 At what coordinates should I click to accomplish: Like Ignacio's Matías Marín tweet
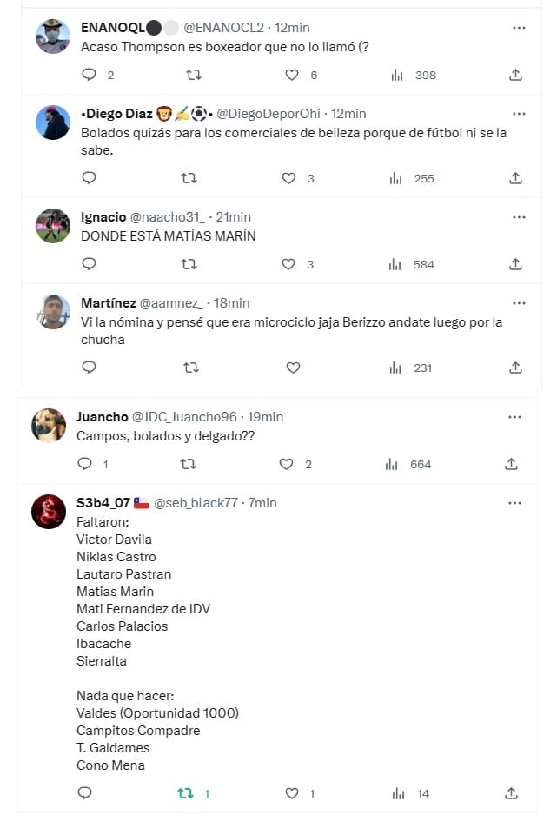(289, 264)
